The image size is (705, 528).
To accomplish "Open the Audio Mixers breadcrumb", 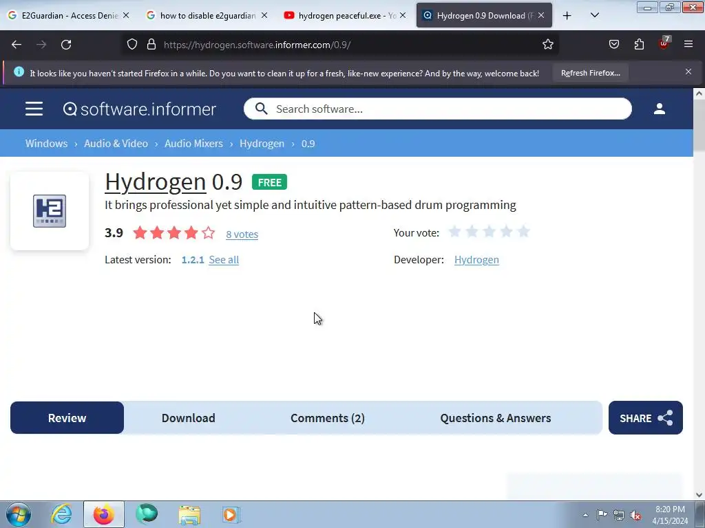I will pyautogui.click(x=193, y=144).
